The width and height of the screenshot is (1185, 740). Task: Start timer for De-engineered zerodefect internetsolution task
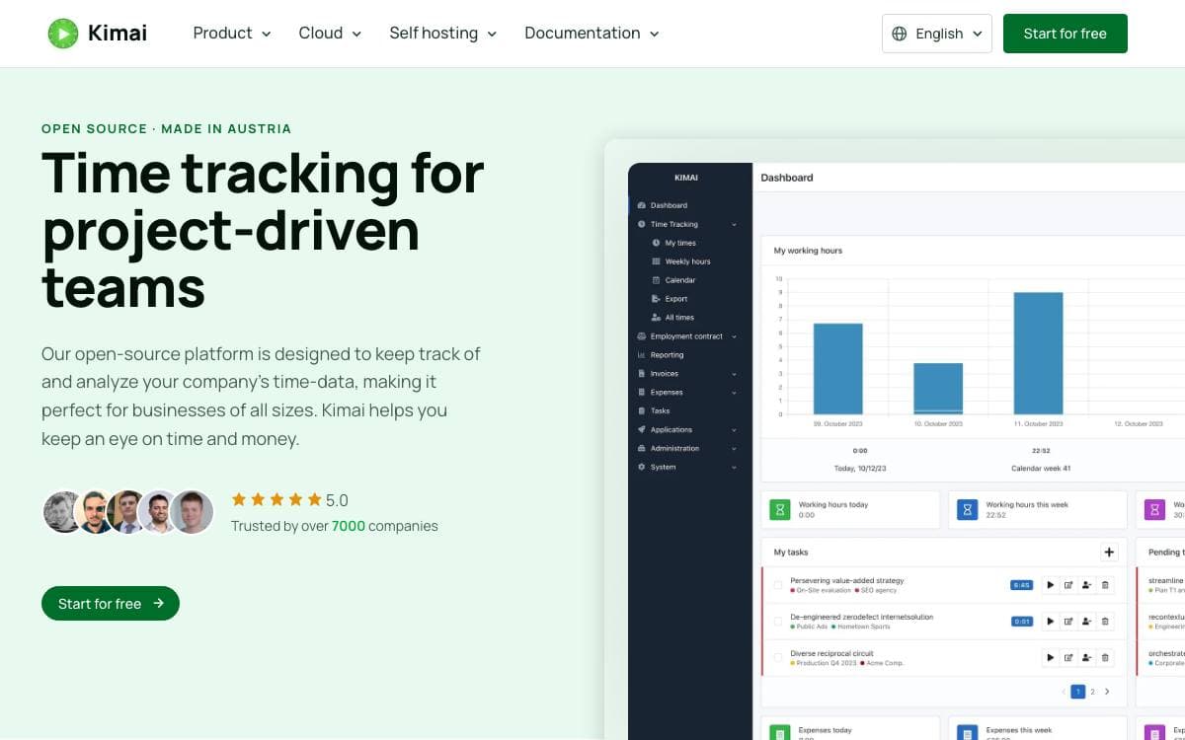click(x=1050, y=622)
